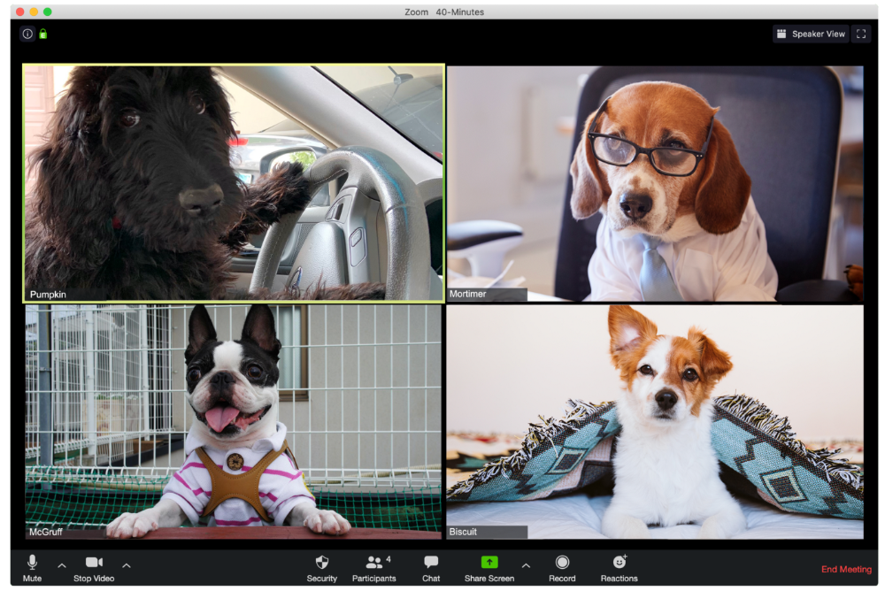885x591 pixels.
Task: Open the Security shield menu
Action: point(322,568)
